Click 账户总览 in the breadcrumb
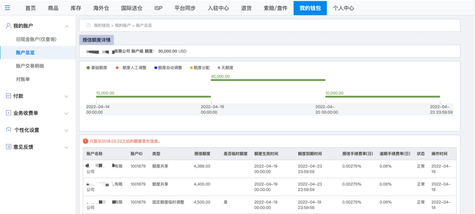The width and height of the screenshot is (475, 214). pyautogui.click(x=144, y=25)
